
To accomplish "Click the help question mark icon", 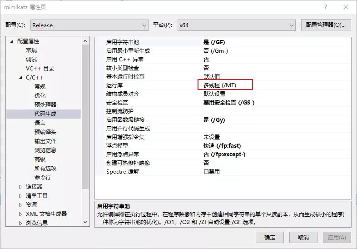I will pyautogui.click(x=326, y=7).
